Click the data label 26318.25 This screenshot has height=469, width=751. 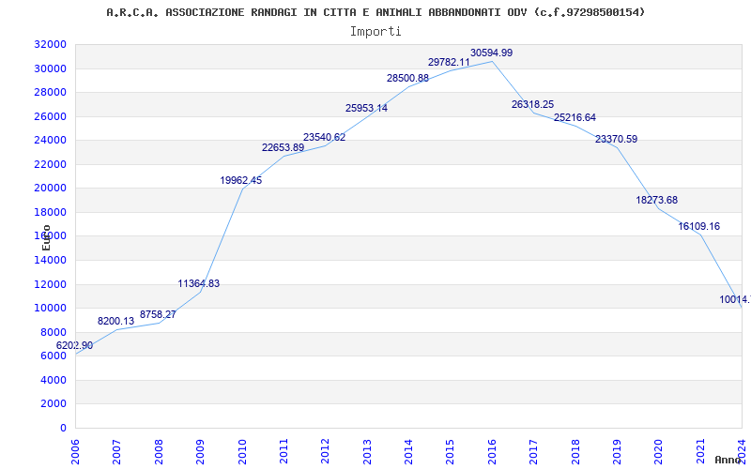[x=532, y=104]
